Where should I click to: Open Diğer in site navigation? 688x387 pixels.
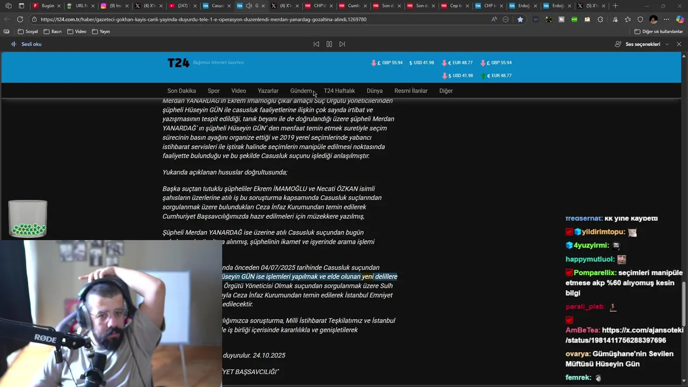446,91
